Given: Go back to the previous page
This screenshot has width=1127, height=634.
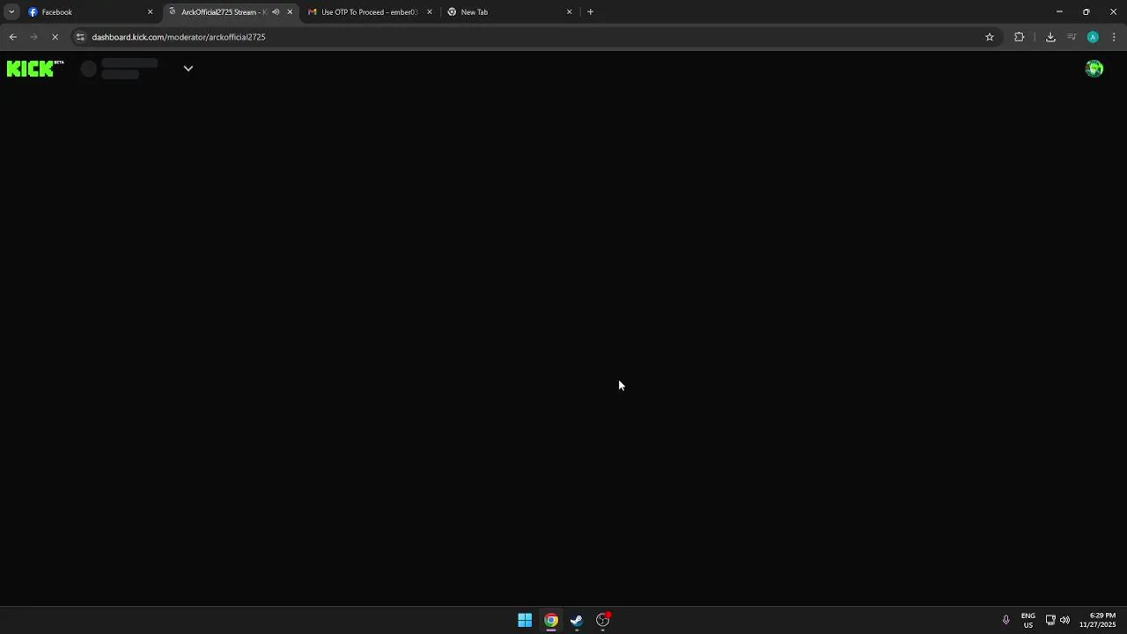Looking at the screenshot, I should pos(12,37).
